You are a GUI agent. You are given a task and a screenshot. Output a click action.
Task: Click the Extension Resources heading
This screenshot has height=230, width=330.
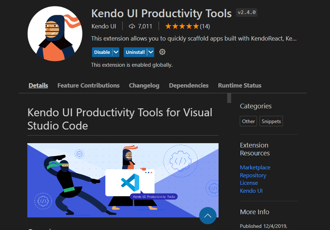point(255,149)
